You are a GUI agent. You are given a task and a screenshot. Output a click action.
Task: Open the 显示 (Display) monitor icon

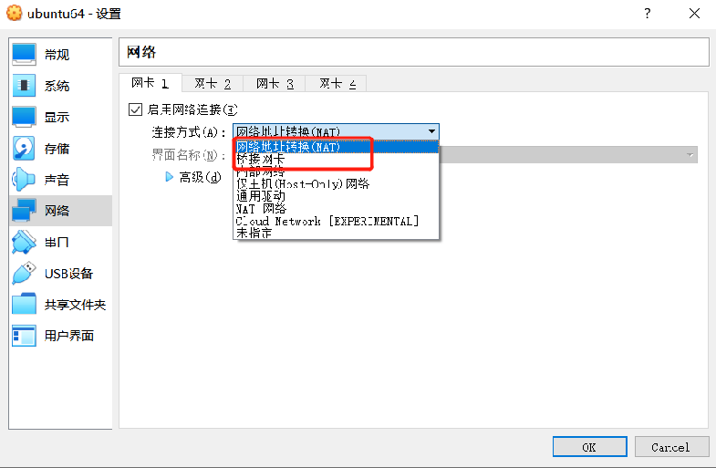[x=23, y=117]
